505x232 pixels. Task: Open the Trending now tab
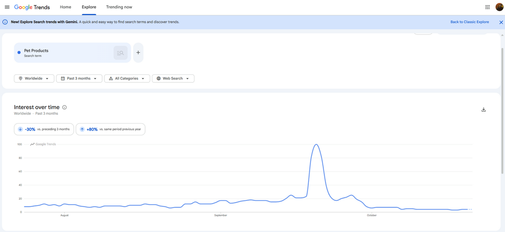coord(119,7)
